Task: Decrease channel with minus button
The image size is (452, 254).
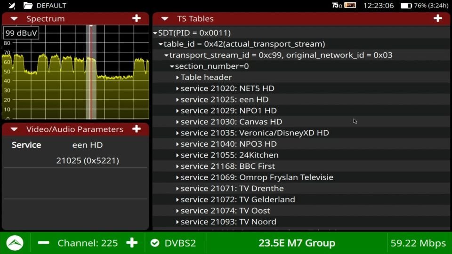Action: (44, 243)
